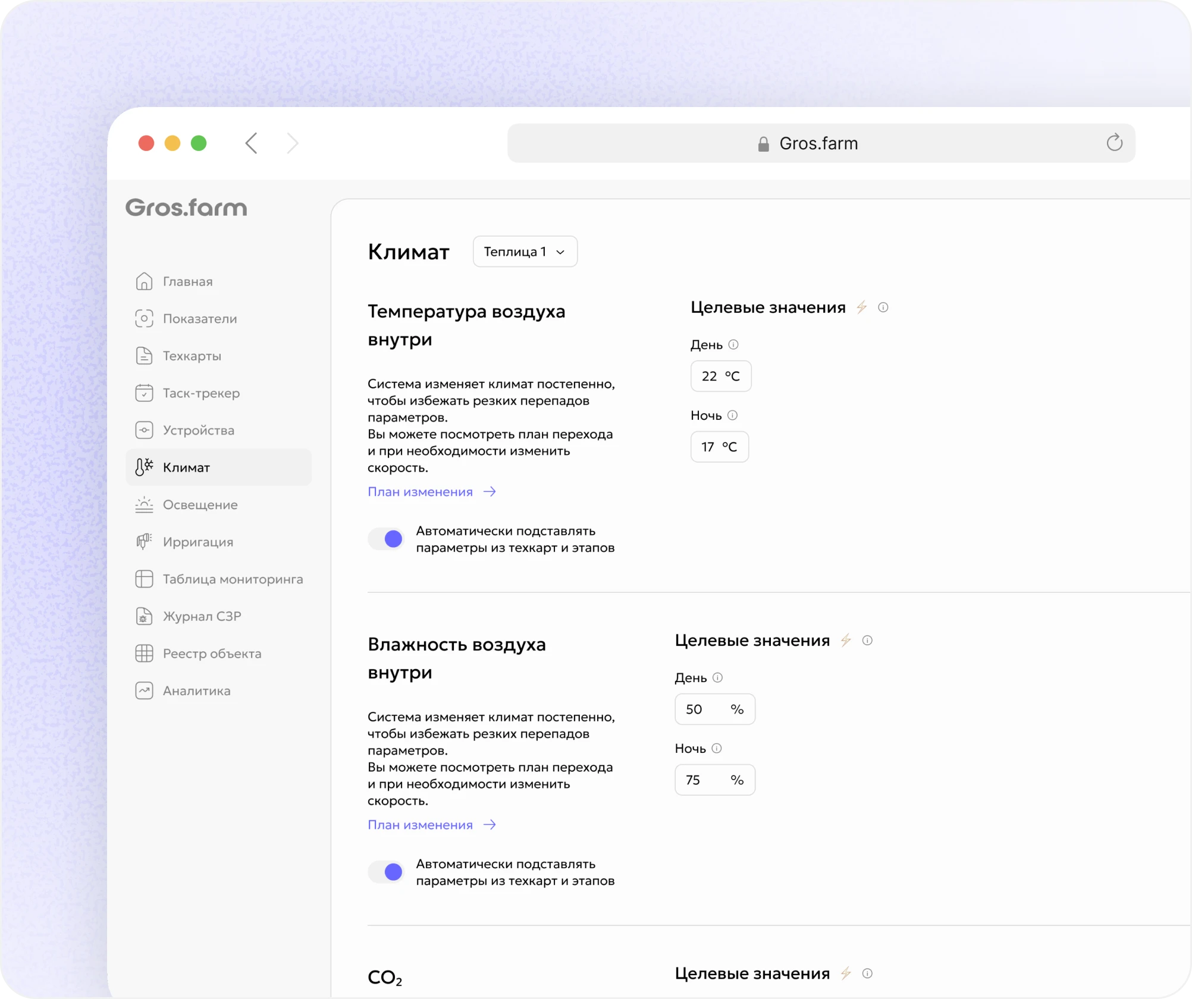The height and width of the screenshot is (999, 1192).
Task: Open the Теплица 1 greenhouse dropdown
Action: point(525,252)
